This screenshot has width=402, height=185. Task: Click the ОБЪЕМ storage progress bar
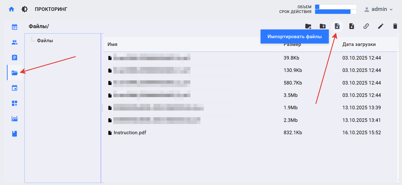tap(336, 7)
